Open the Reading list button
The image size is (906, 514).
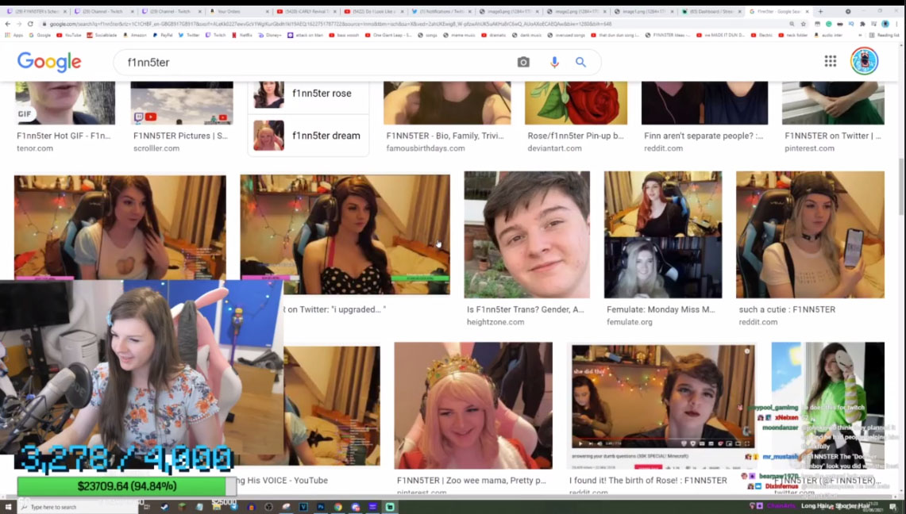pyautogui.click(x=884, y=35)
